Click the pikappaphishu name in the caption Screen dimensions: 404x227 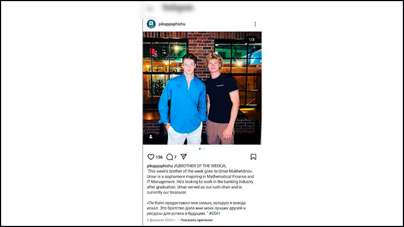(160, 166)
